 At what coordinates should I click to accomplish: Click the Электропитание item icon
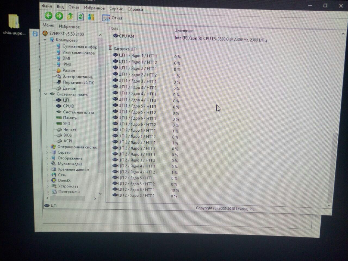tap(58, 76)
